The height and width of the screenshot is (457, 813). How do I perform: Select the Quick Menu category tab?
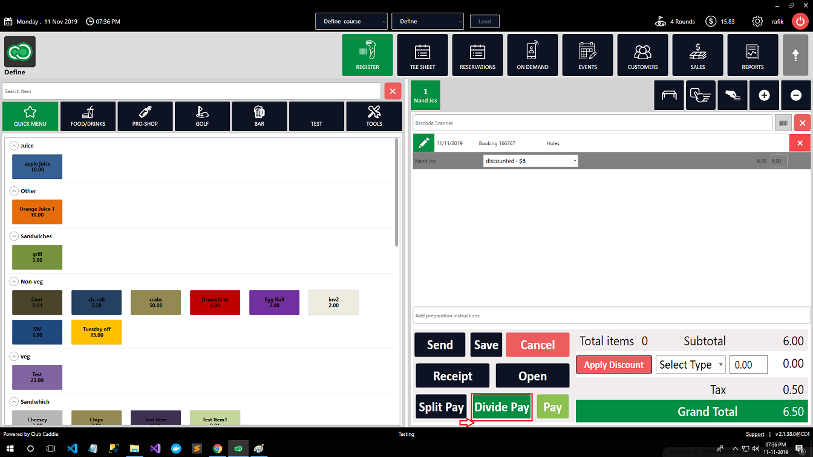30,116
